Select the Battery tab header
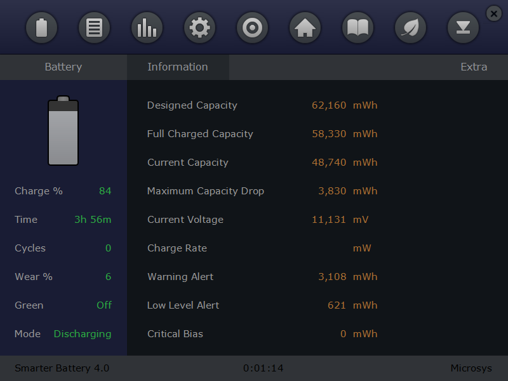 (x=63, y=67)
